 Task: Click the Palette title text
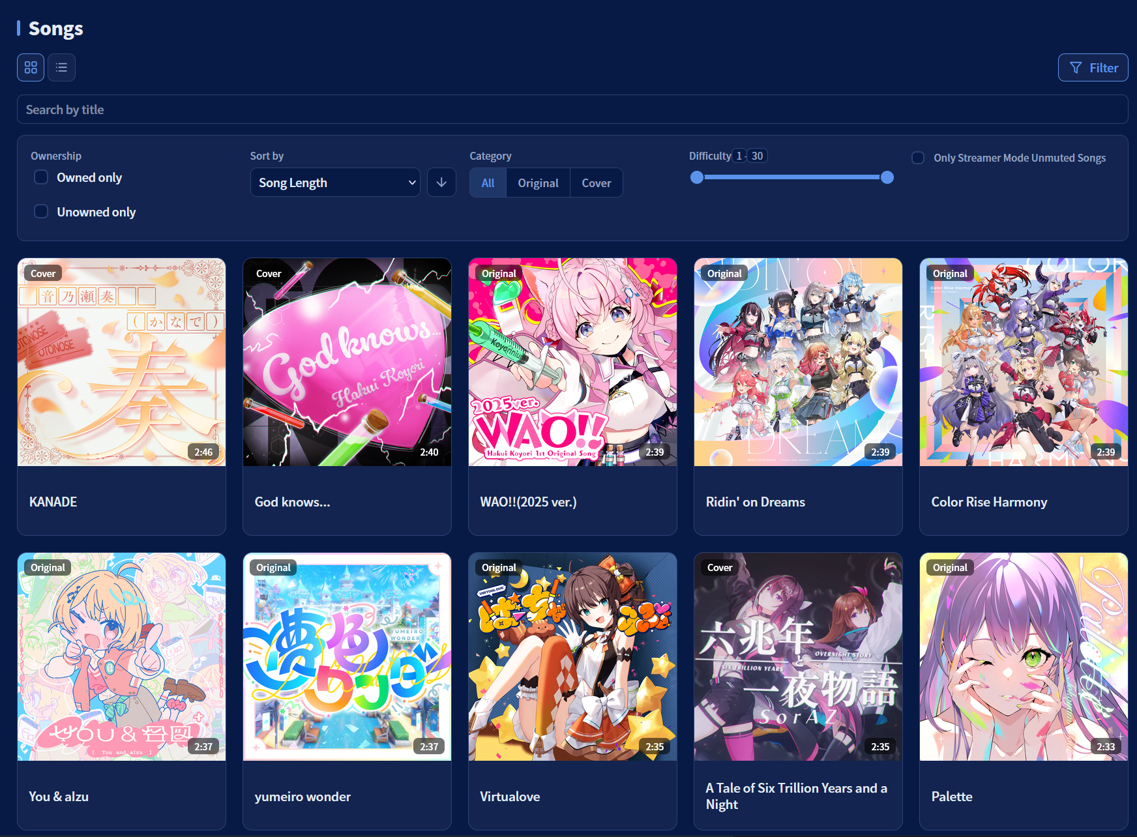point(952,797)
